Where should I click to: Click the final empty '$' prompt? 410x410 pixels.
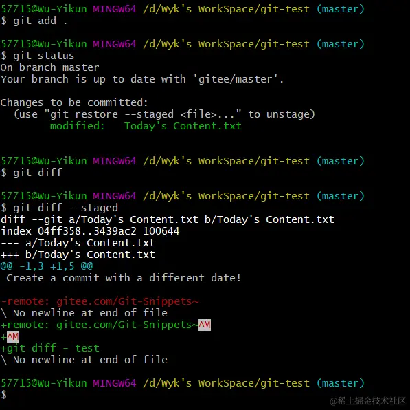3,395
